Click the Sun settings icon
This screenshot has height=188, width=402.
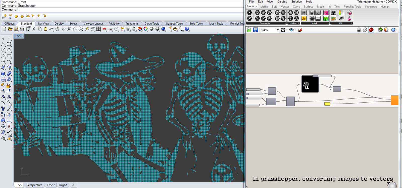[x=4, y=16]
